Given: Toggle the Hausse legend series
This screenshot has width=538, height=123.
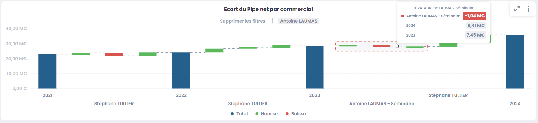Looking at the screenshot, I should pyautogui.click(x=269, y=114).
